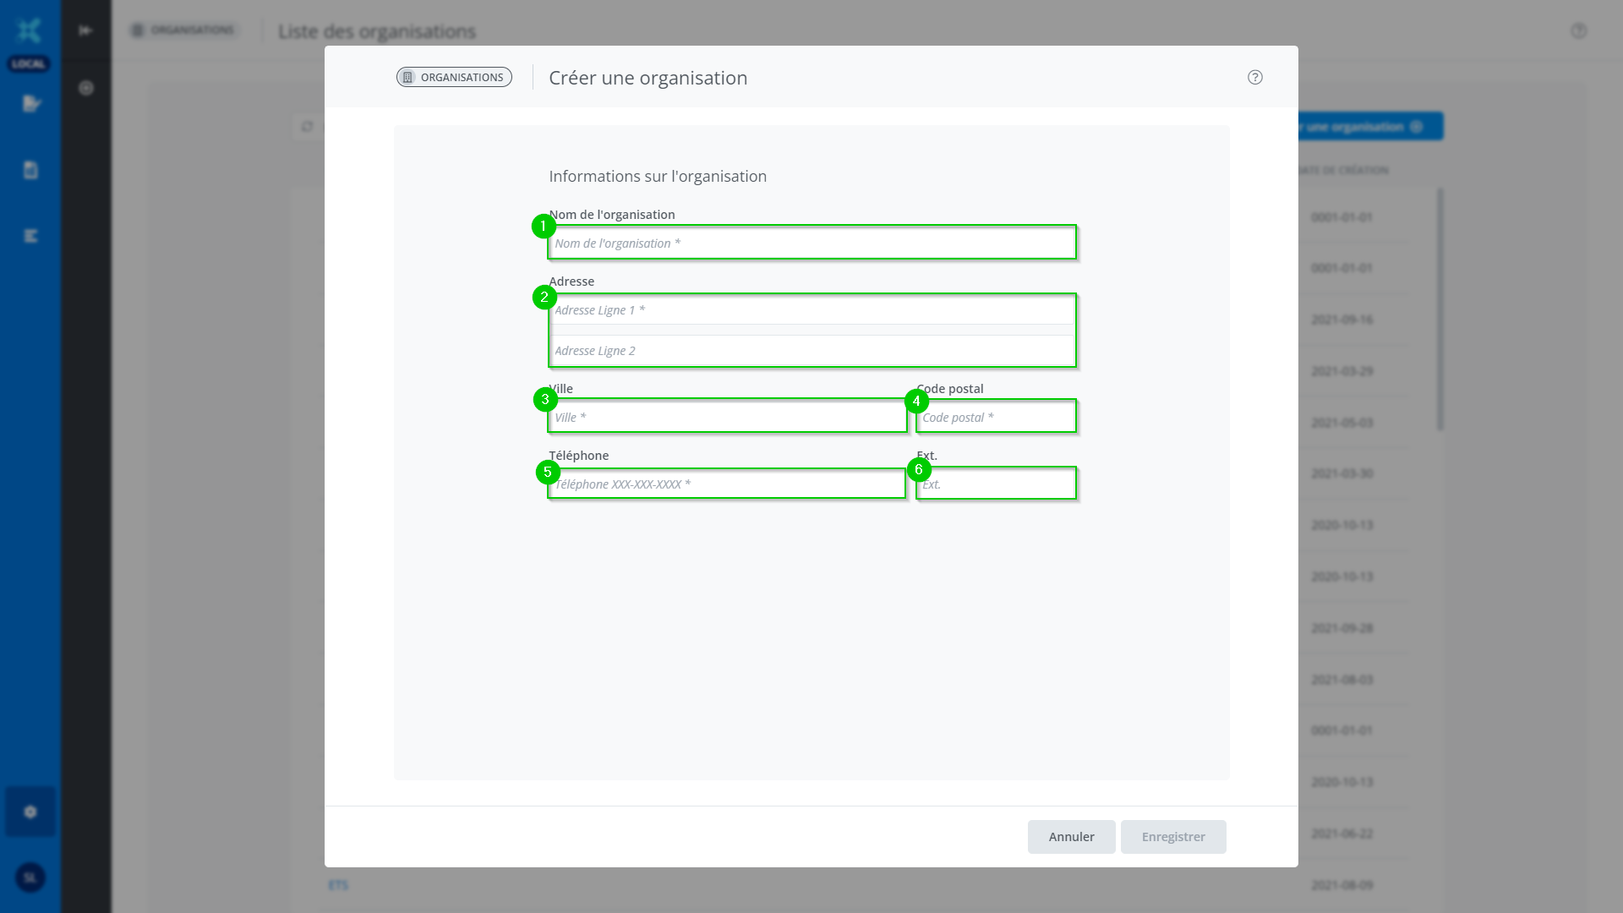The height and width of the screenshot is (913, 1623).
Task: Open the settings gear in sidebar
Action: [x=30, y=812]
